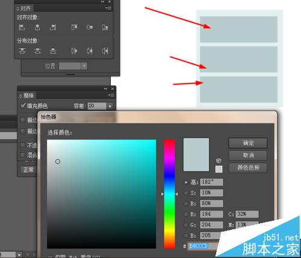The width and height of the screenshot is (301, 258).
Task: Click the 容差 value field 20
Action: coord(97,106)
